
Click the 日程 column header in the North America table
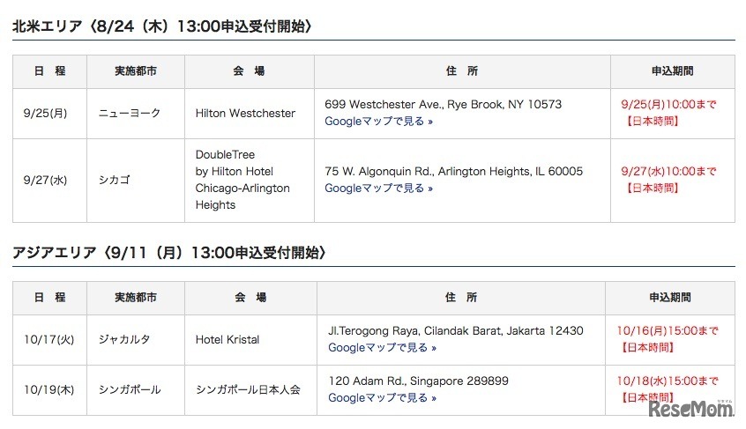(49, 71)
